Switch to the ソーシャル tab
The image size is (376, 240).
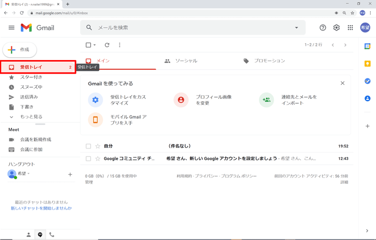coord(181,61)
